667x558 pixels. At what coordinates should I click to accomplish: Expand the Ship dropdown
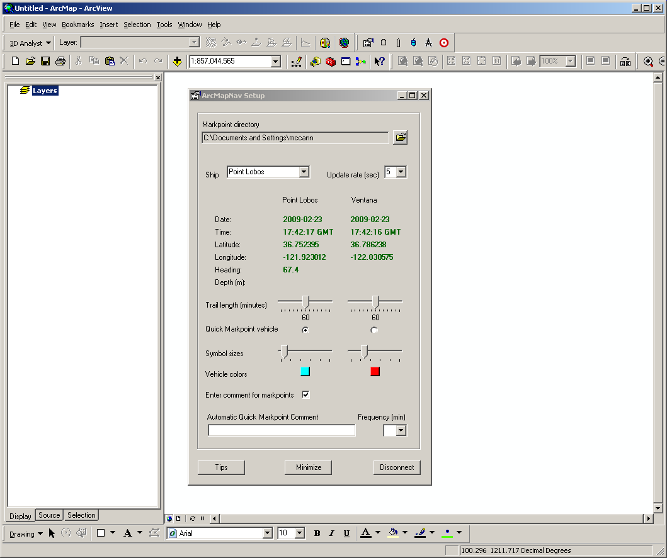[304, 172]
